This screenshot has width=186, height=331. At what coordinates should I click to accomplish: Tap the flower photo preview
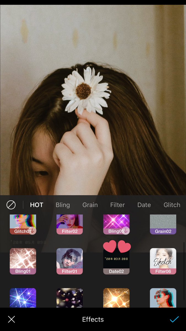[x=93, y=100]
